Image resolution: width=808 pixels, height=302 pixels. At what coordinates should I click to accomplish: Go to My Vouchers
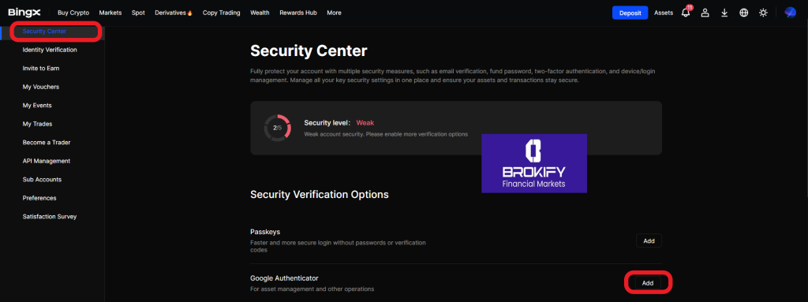(41, 87)
